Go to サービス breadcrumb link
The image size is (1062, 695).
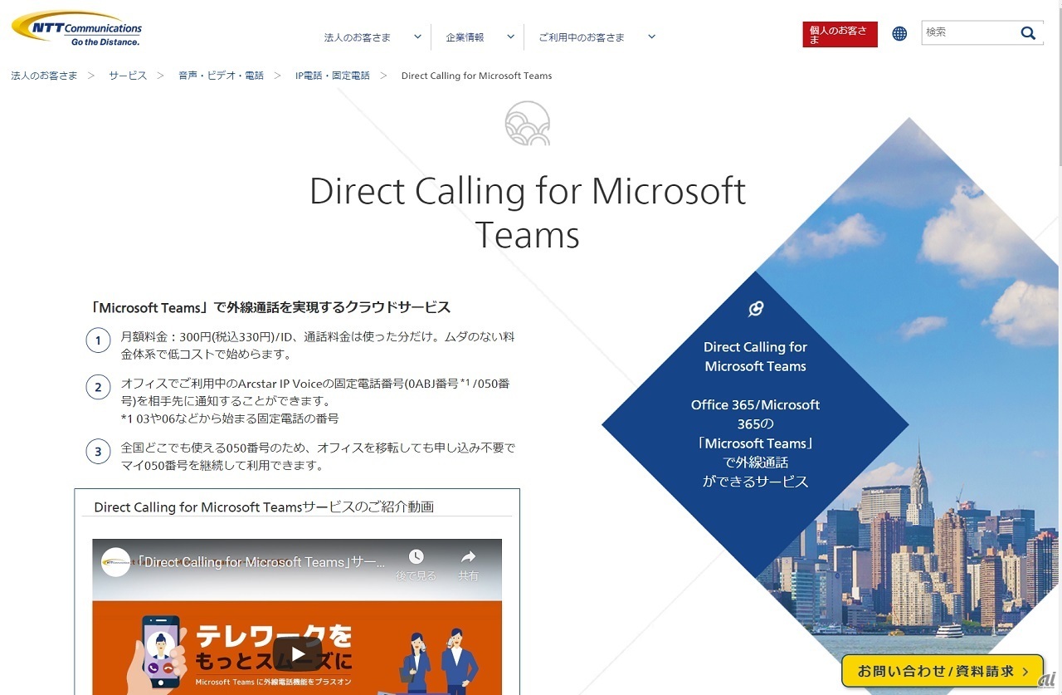128,76
